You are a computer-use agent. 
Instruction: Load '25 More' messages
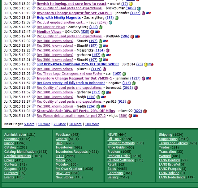click(x=59, y=124)
